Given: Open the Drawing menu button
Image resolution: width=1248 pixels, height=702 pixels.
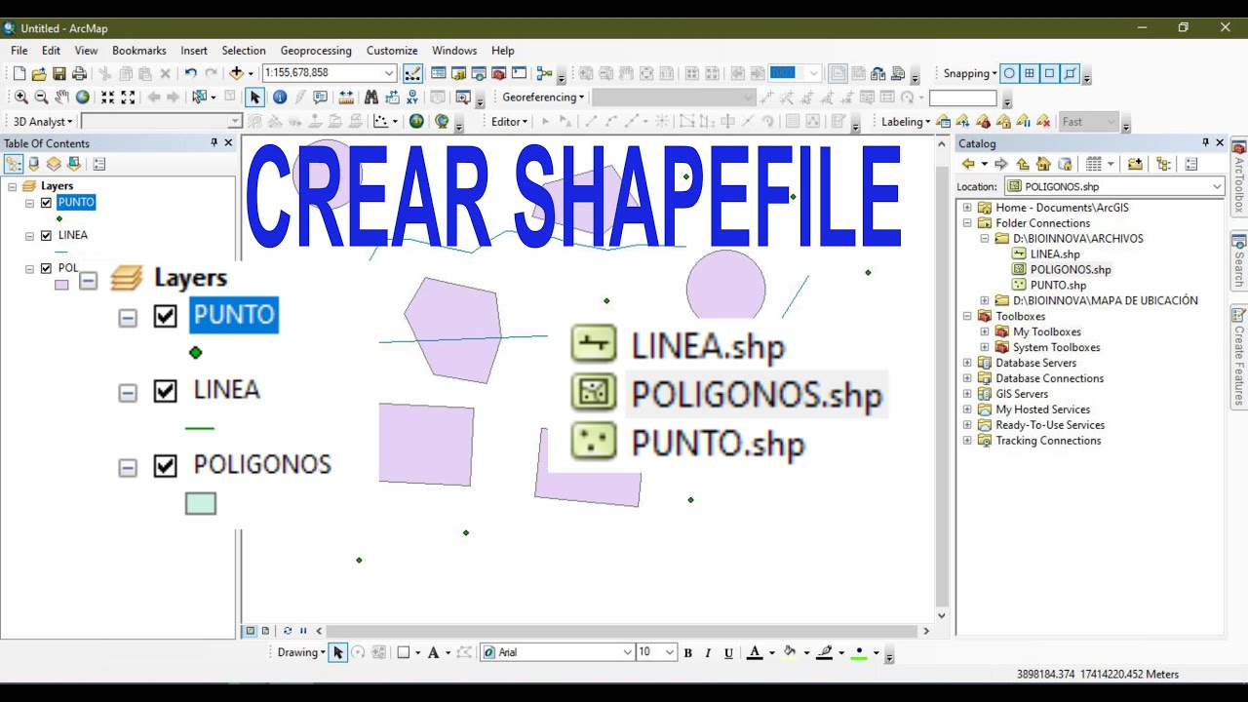Looking at the screenshot, I should pyautogui.click(x=301, y=652).
